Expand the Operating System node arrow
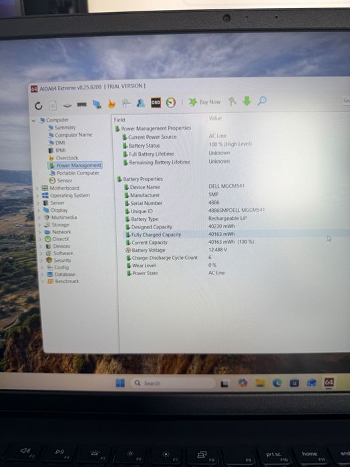Image resolution: width=350 pixels, height=467 pixels. click(x=38, y=196)
